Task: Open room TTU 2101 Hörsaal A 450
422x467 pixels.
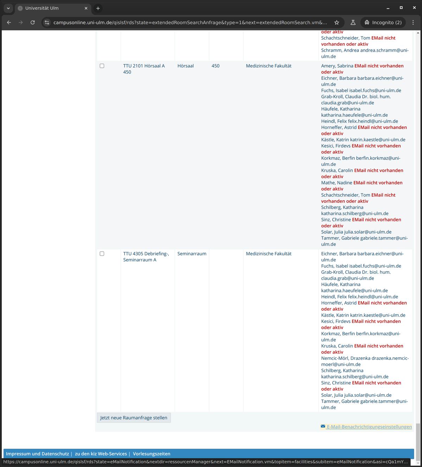Action: [144, 69]
